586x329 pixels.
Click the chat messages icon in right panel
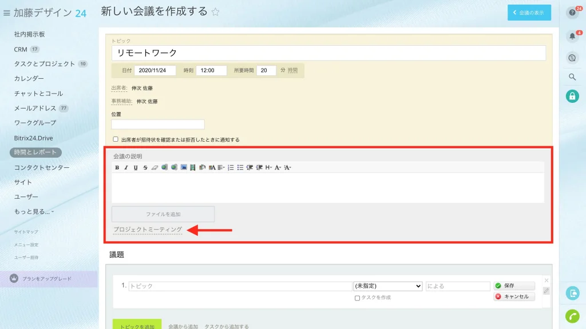(x=572, y=58)
